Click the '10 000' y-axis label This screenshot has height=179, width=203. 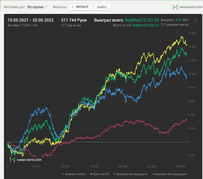click(192, 74)
